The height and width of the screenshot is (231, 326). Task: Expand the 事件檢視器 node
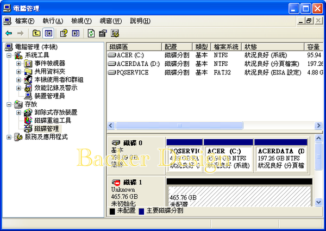point(18,64)
